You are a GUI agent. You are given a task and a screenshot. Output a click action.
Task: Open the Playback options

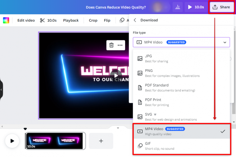coord(71,20)
